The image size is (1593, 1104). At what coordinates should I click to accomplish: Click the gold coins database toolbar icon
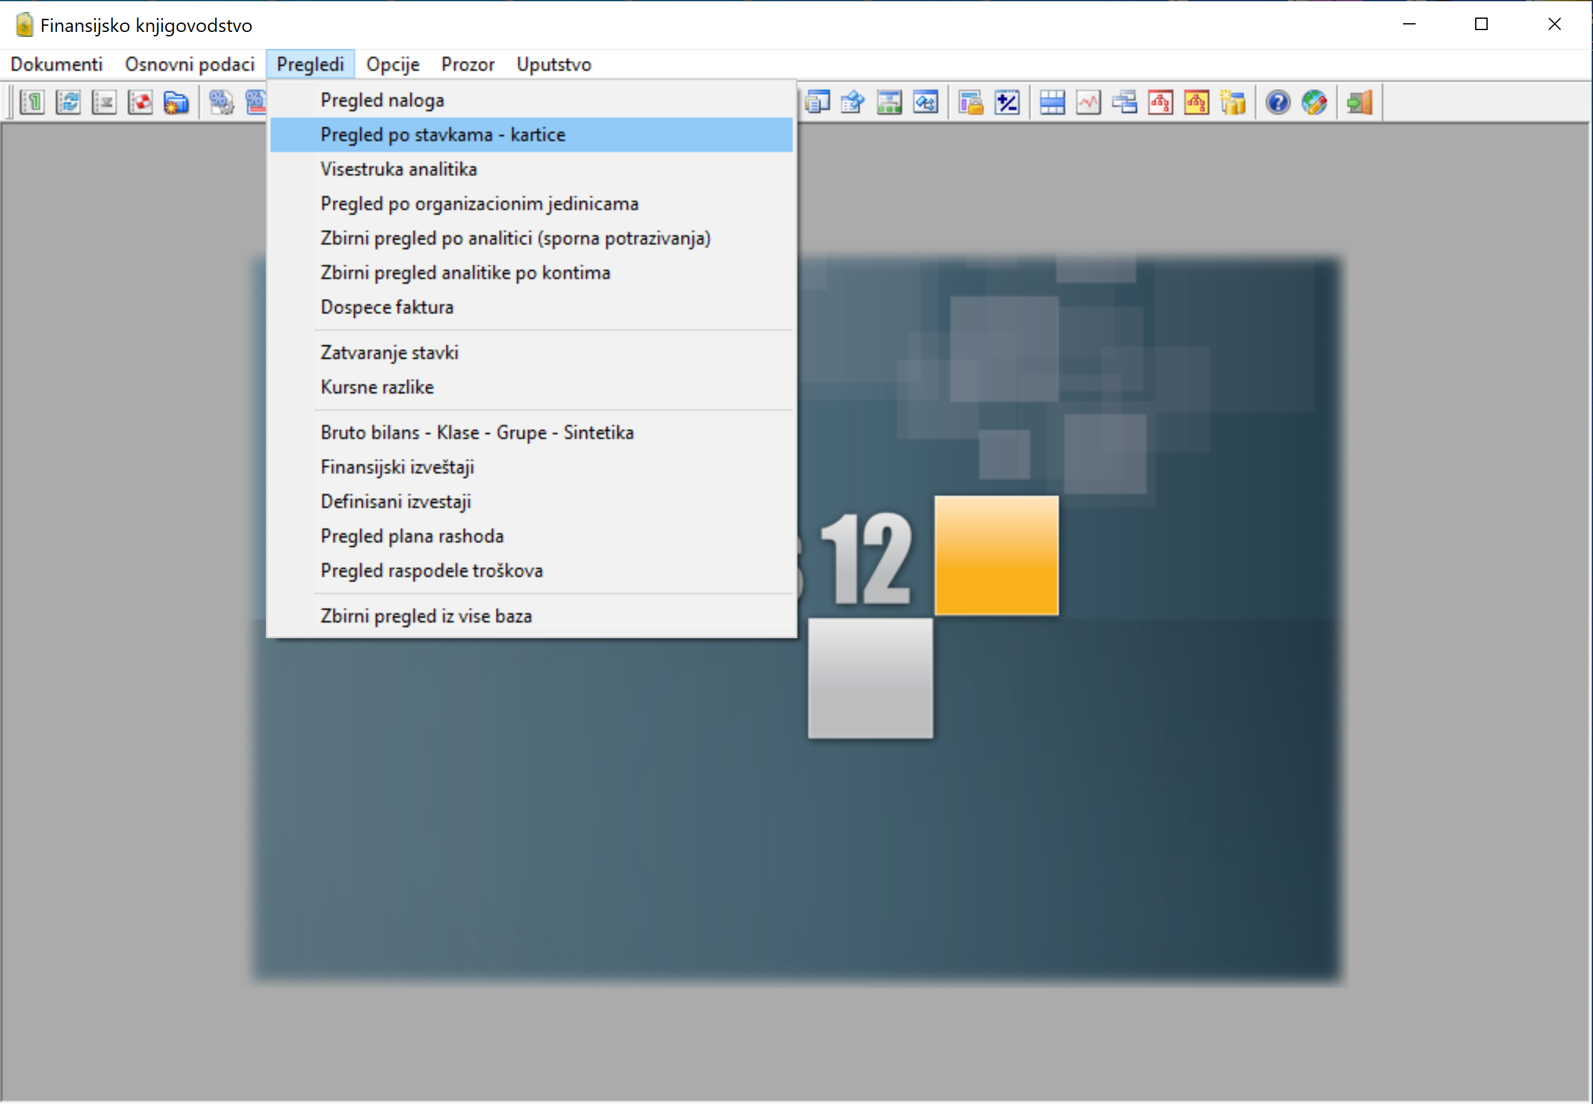point(1233,103)
